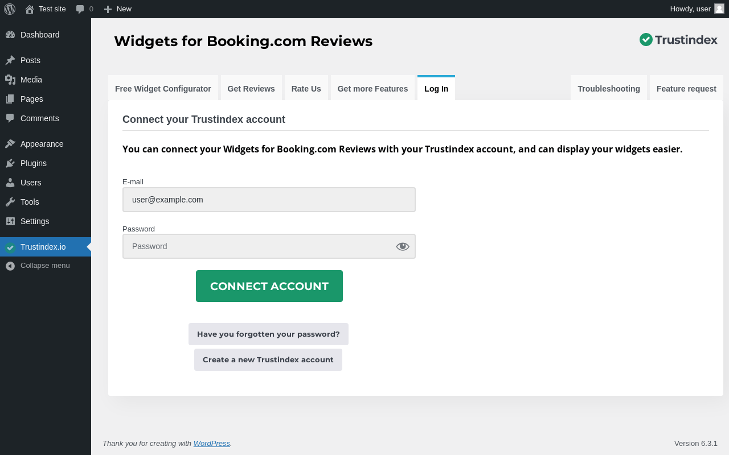This screenshot has height=455, width=729.
Task: Open the comments bubble icon in admin bar
Action: pos(80,9)
